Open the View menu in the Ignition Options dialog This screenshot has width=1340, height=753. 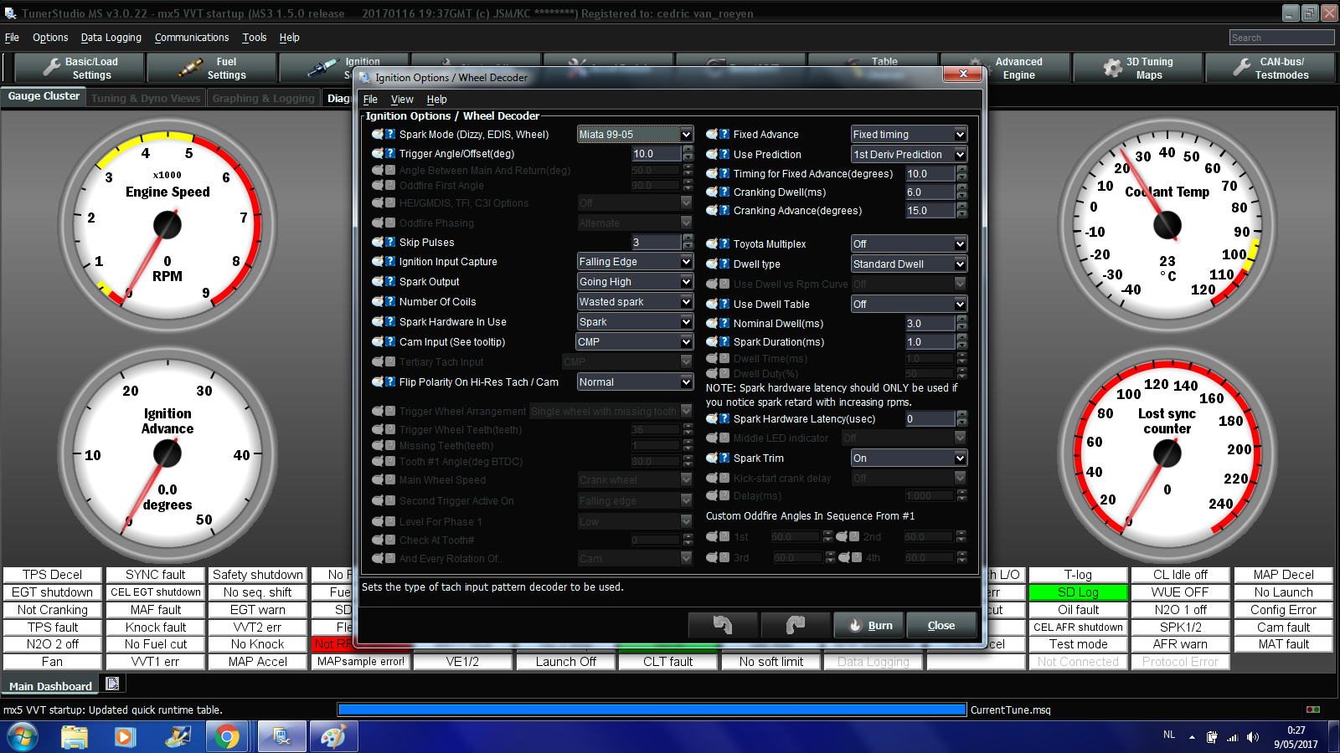click(402, 99)
